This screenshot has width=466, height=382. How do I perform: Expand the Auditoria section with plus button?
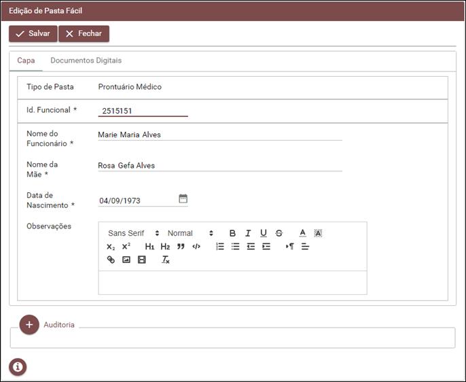(x=29, y=325)
